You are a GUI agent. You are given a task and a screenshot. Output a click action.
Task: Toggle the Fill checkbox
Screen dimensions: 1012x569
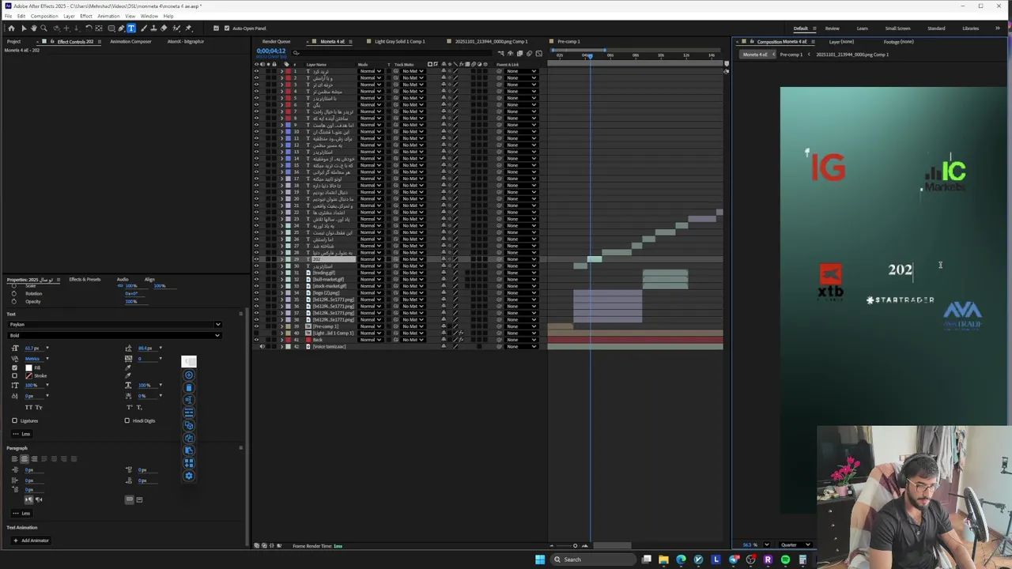tap(14, 367)
